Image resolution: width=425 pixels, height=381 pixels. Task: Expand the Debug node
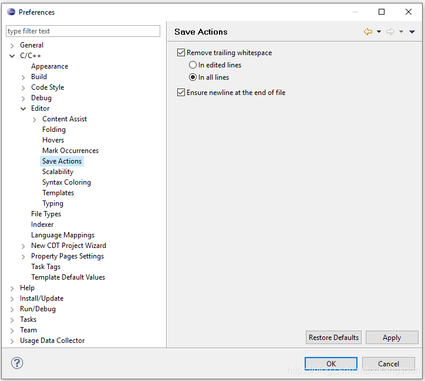(23, 98)
